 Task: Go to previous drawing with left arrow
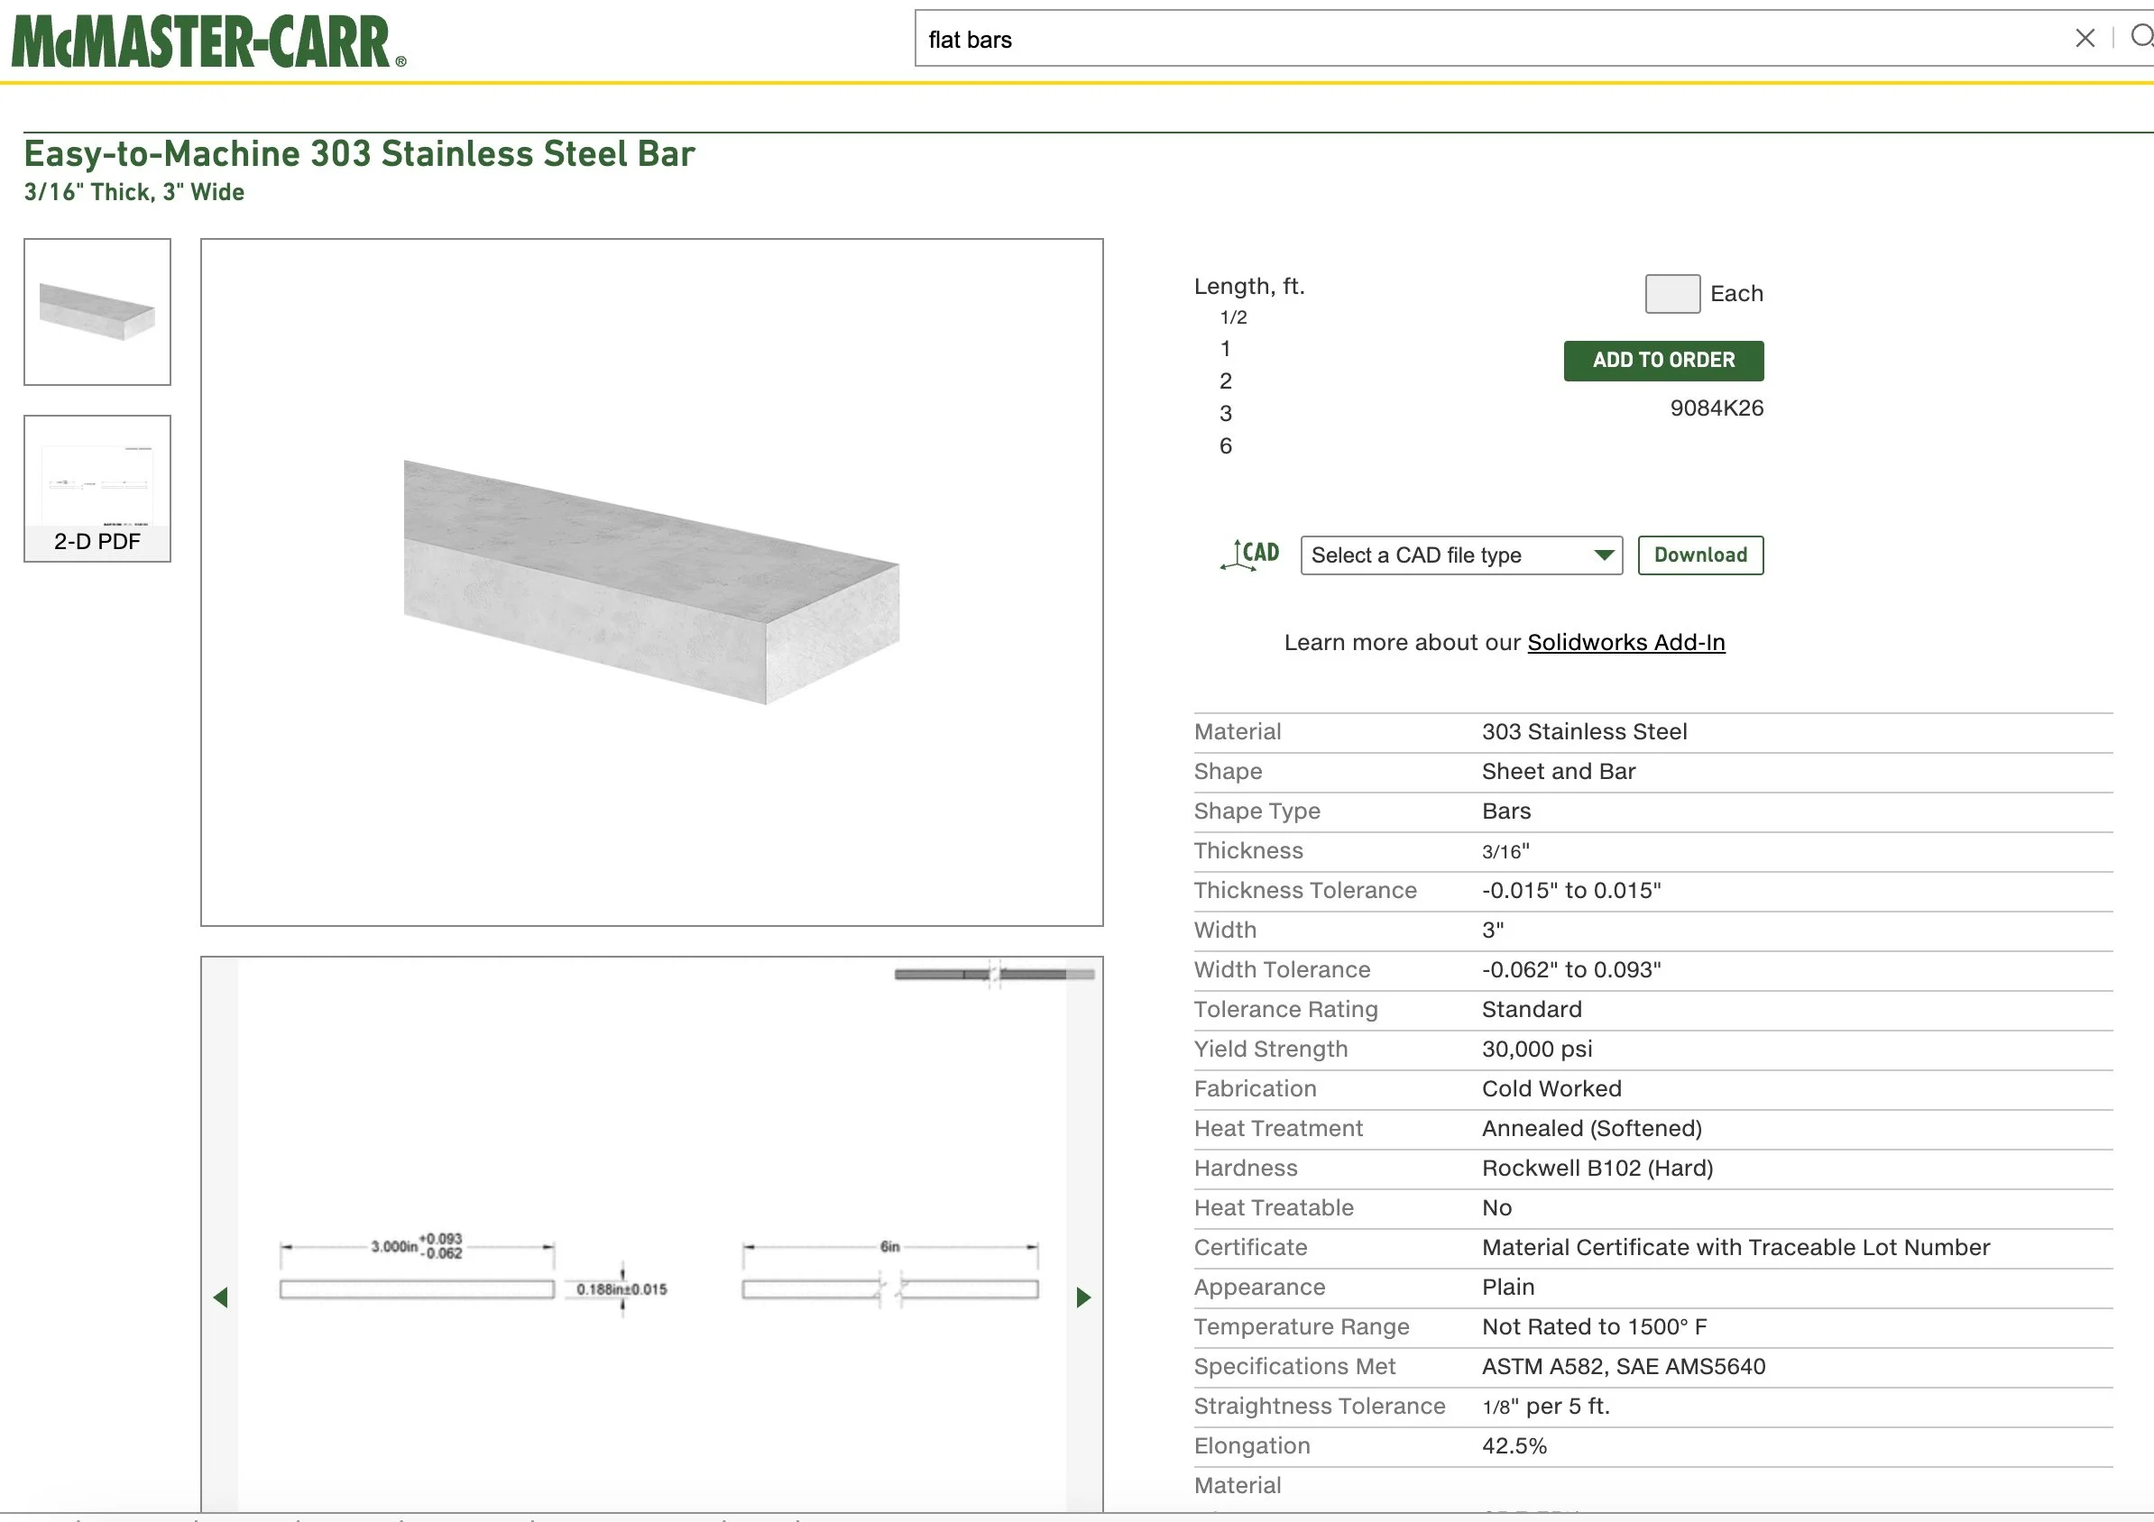(x=221, y=1297)
